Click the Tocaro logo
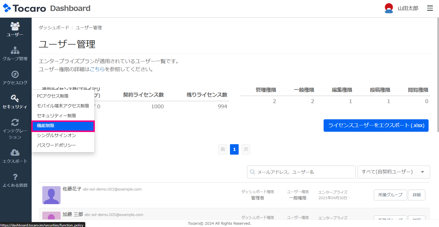 25,8
